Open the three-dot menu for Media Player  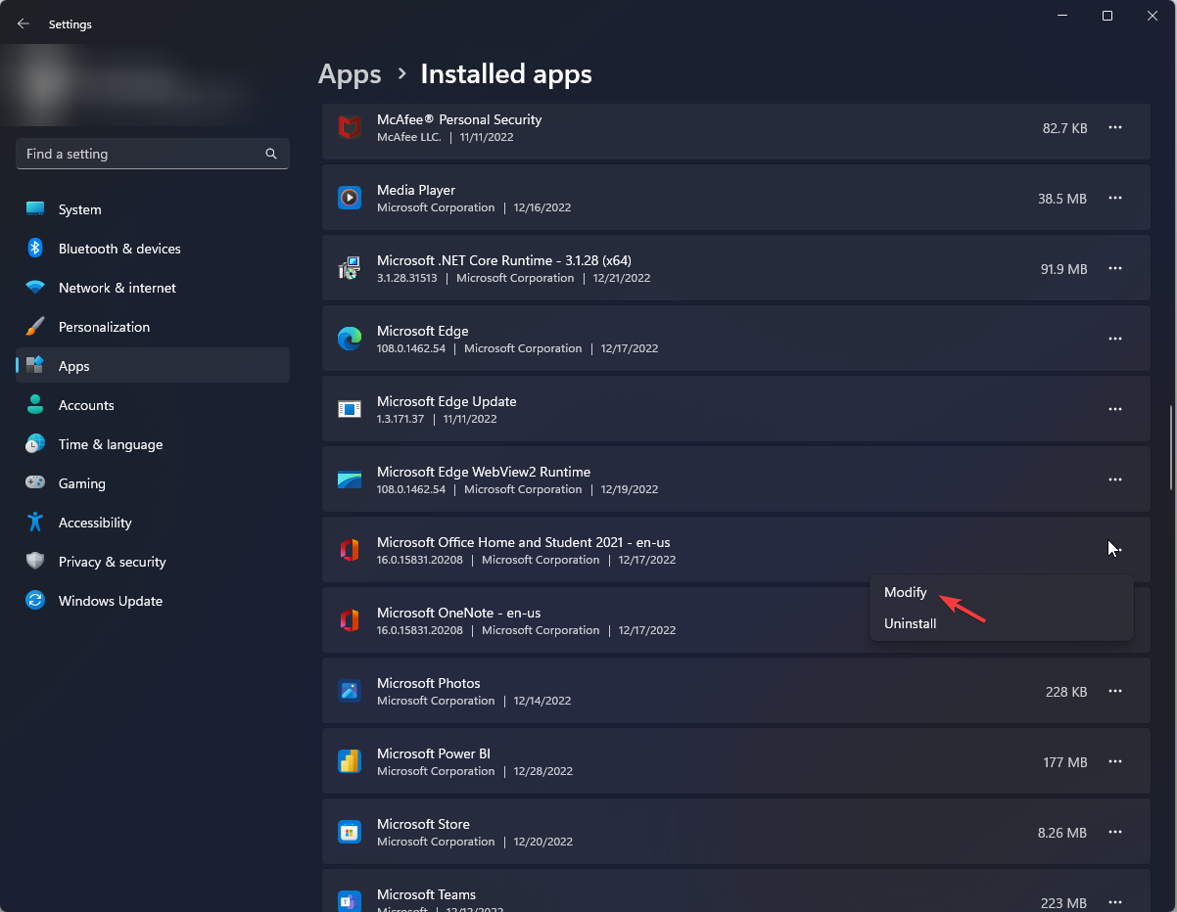click(x=1115, y=198)
